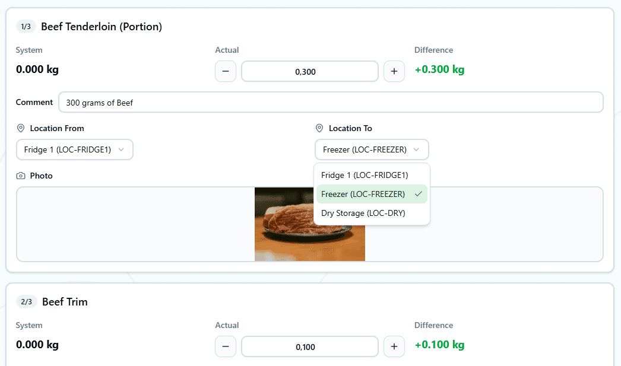
Task: Click the 1/3 item counter badge
Action: pos(26,27)
